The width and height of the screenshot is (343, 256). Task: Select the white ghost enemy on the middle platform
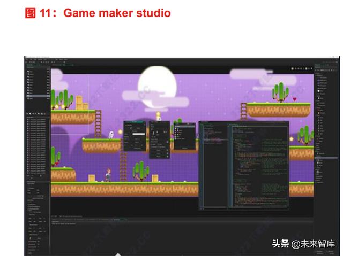pos(111,135)
